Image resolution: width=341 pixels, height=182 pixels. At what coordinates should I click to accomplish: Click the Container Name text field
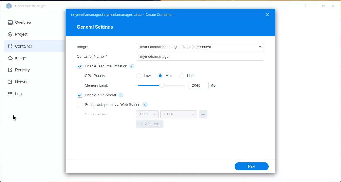200,57
